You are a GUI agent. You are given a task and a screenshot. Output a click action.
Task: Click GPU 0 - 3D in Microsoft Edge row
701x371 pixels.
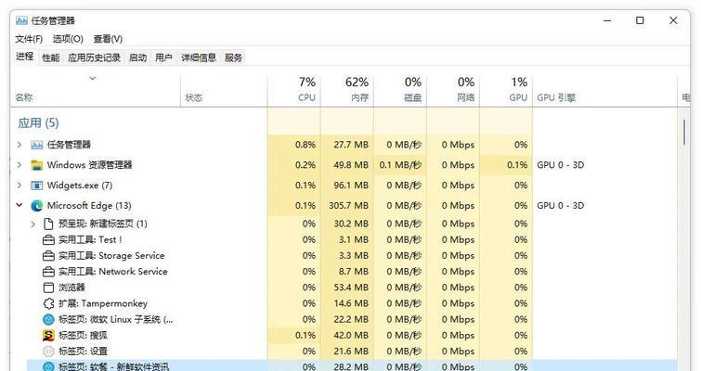click(x=560, y=206)
